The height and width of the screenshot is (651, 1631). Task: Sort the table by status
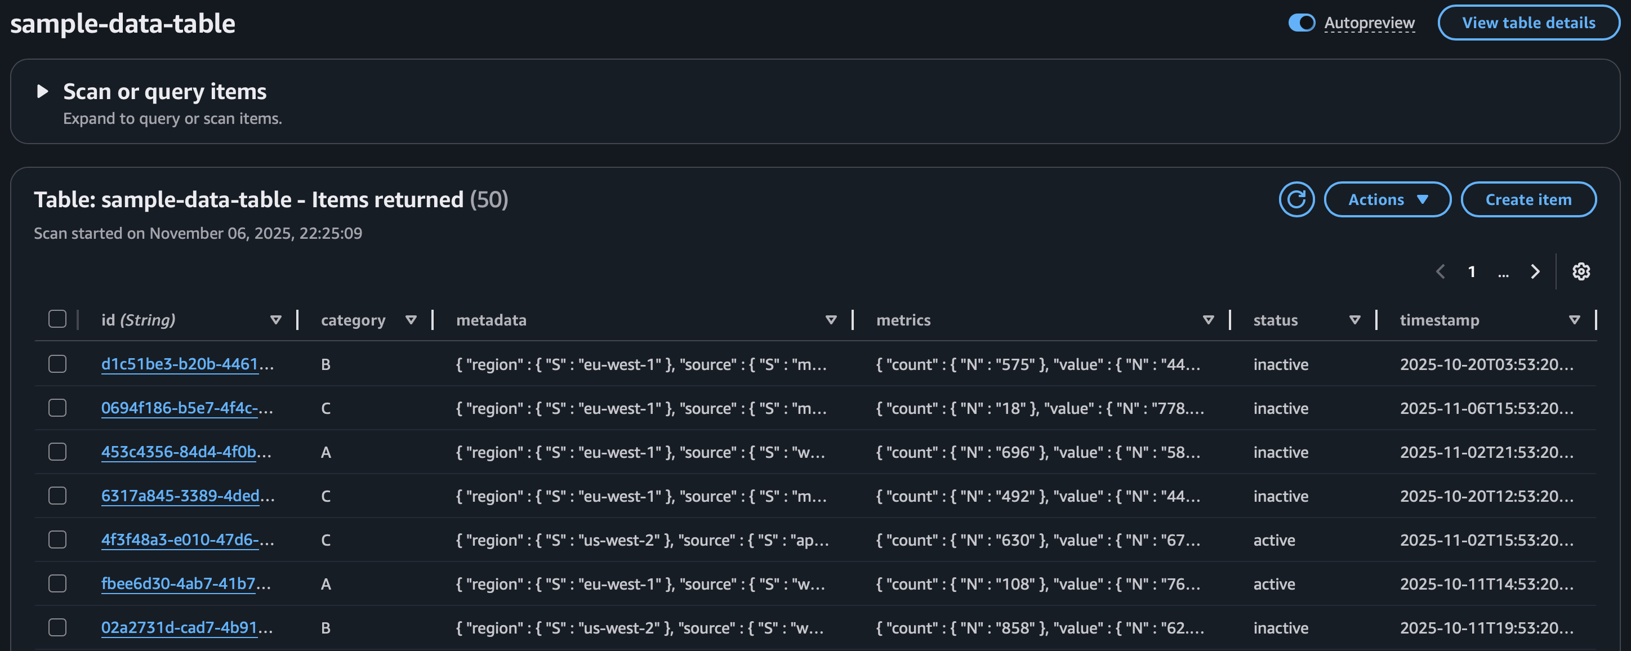coord(1355,320)
